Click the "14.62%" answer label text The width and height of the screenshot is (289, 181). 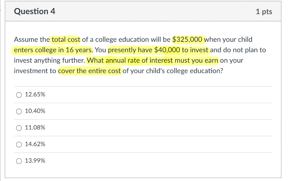pyautogui.click(x=35, y=144)
